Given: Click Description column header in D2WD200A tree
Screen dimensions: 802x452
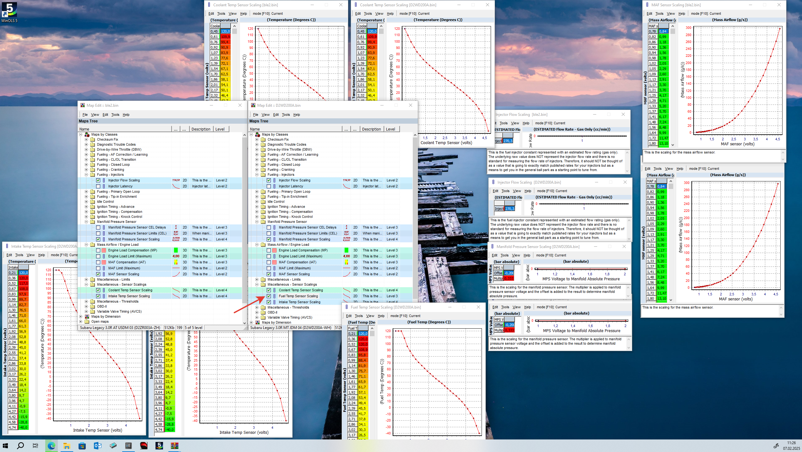Looking at the screenshot, I should point(371,129).
